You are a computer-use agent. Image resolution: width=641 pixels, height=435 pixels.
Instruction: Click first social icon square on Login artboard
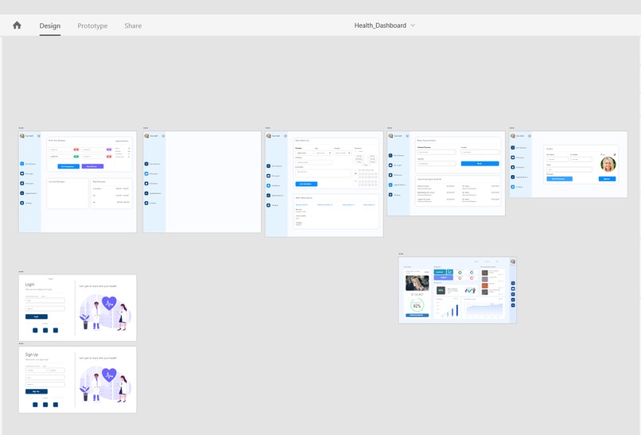pos(35,330)
